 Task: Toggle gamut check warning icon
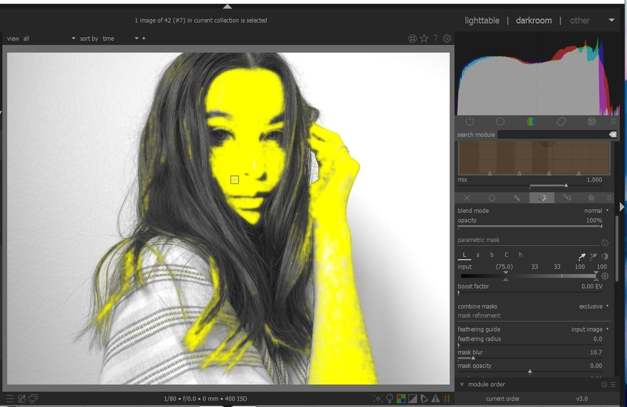tap(435, 399)
